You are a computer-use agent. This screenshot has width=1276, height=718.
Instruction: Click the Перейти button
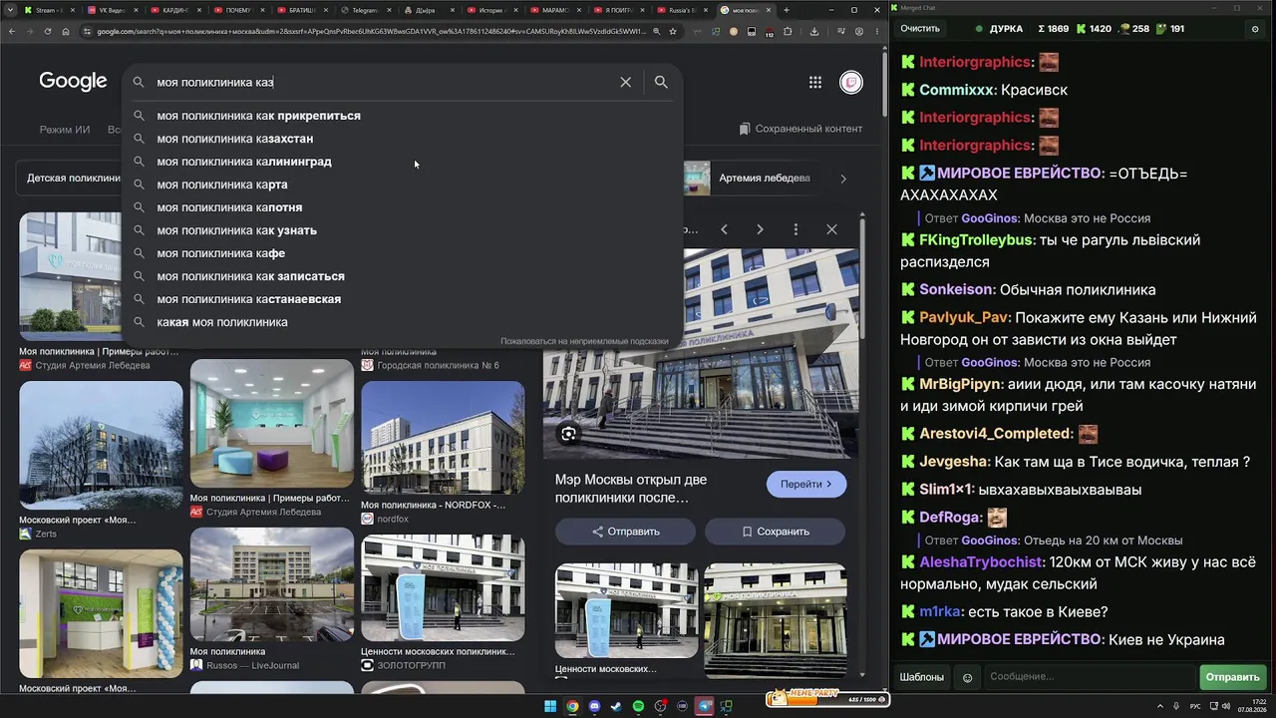805,484
